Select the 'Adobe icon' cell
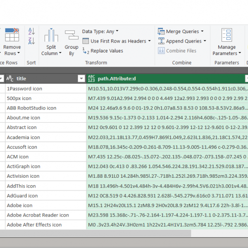 tap(46, 205)
